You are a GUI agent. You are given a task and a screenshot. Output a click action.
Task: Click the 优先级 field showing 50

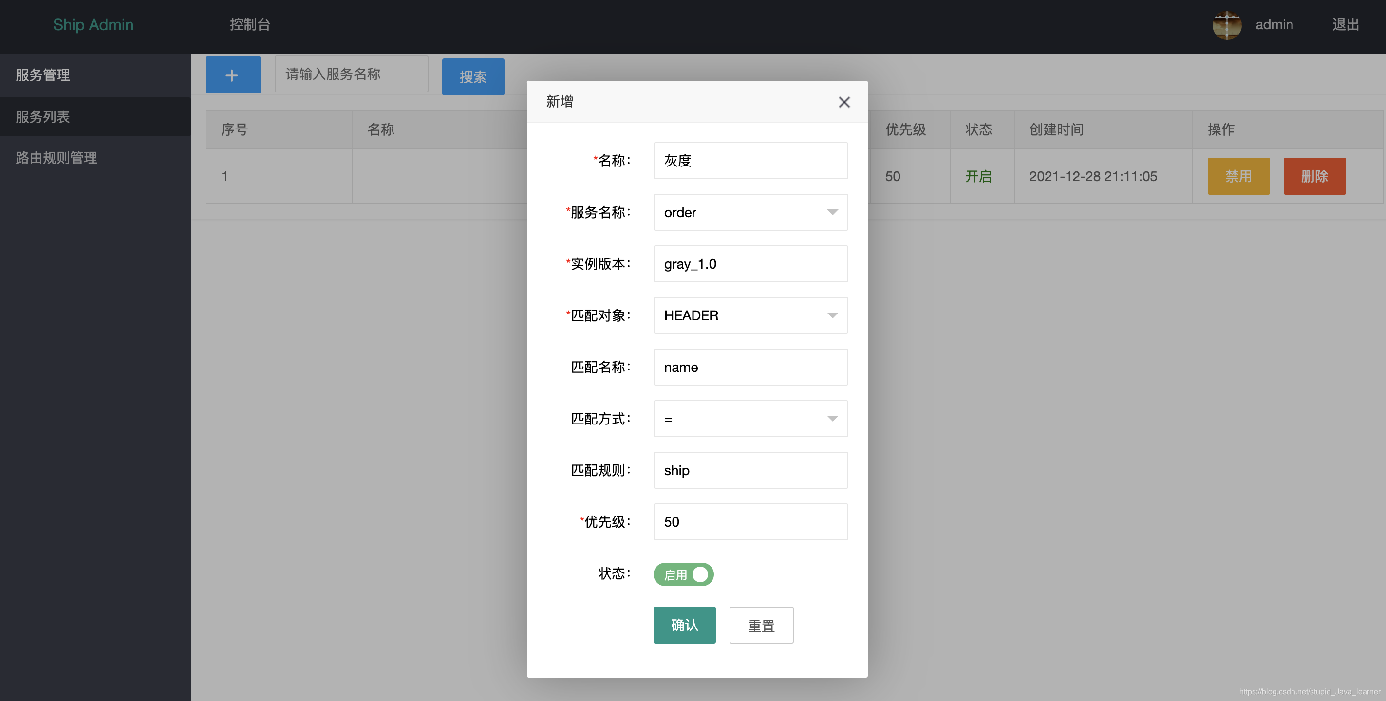tap(750, 522)
